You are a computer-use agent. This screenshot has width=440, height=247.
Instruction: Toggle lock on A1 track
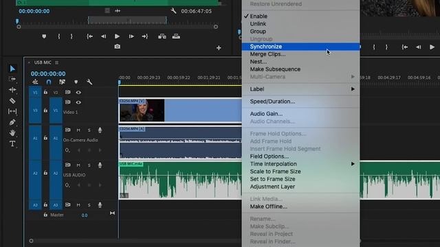point(45,138)
